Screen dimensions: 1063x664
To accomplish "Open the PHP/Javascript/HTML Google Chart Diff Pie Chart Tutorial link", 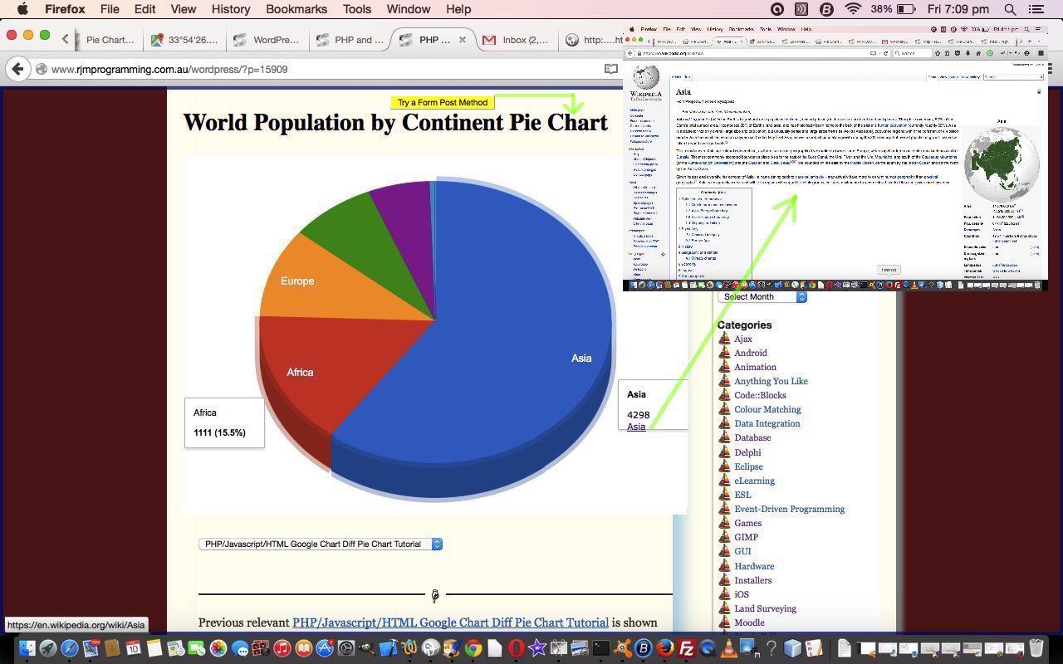I will [450, 622].
